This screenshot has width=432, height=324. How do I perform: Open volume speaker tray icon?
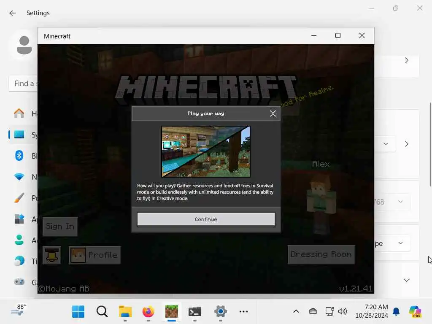coord(343,311)
